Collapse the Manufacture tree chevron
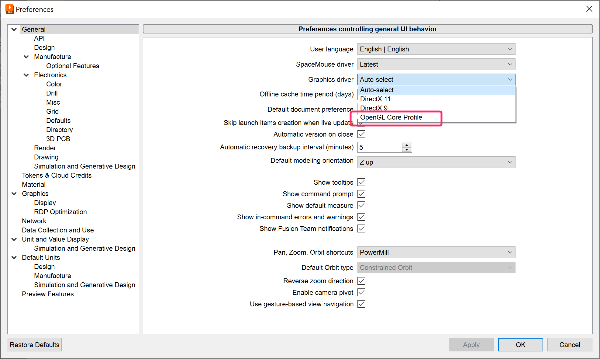 click(26, 57)
